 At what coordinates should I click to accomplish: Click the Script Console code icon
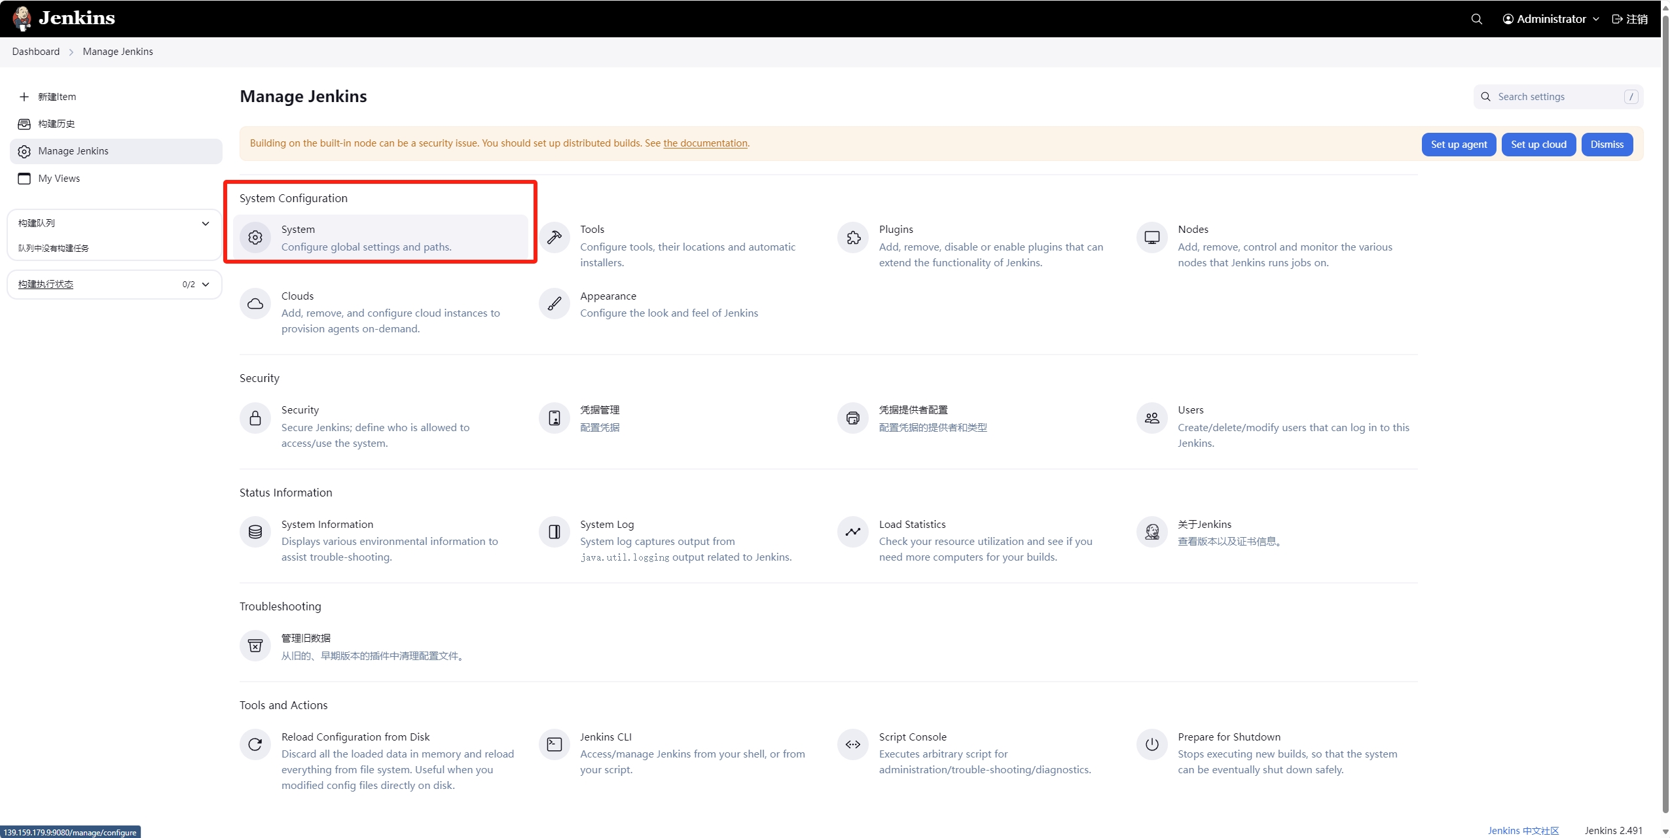click(x=852, y=744)
